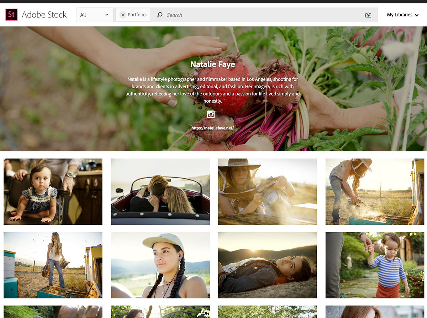Remove the Portfolio filter with X icon
Image resolution: width=427 pixels, height=318 pixels.
[x=123, y=15]
